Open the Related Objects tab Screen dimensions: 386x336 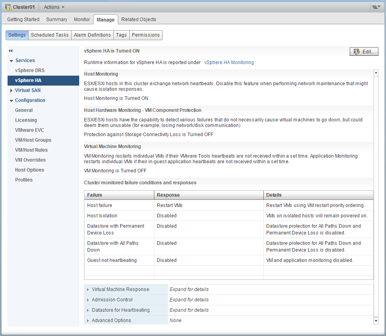(x=138, y=20)
